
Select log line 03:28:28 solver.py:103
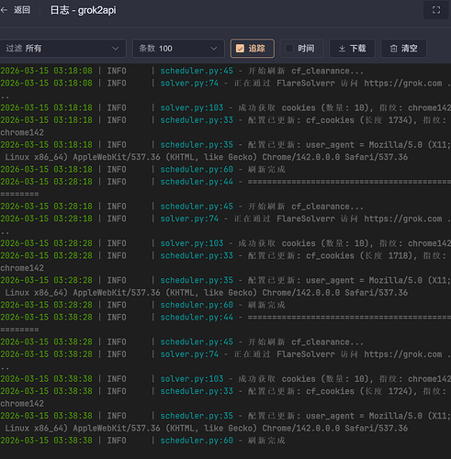tap(225, 243)
